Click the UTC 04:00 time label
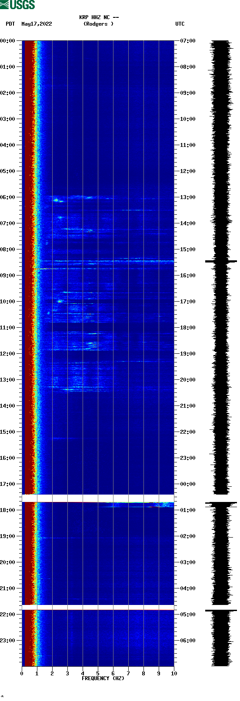This screenshot has width=240, height=701. coord(188,588)
